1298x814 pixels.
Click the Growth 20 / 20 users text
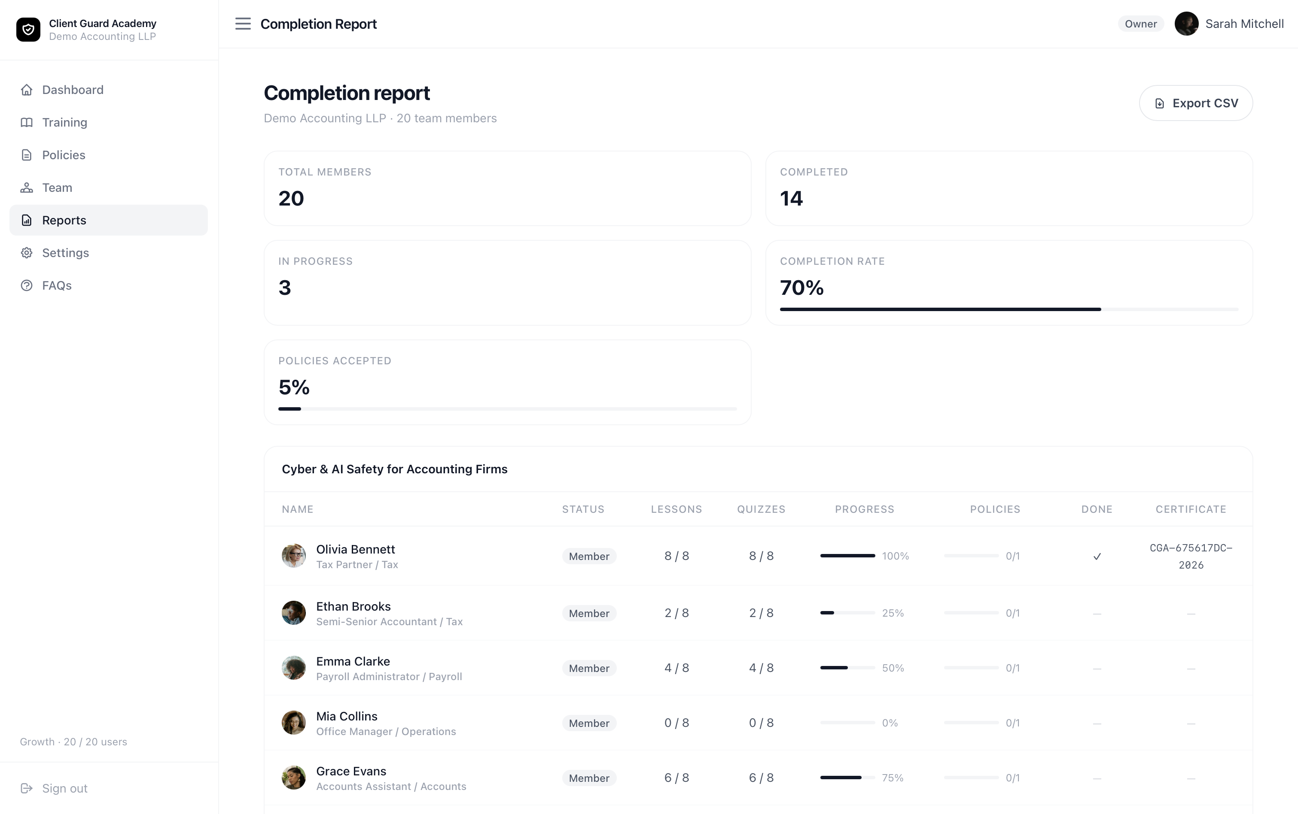[73, 741]
